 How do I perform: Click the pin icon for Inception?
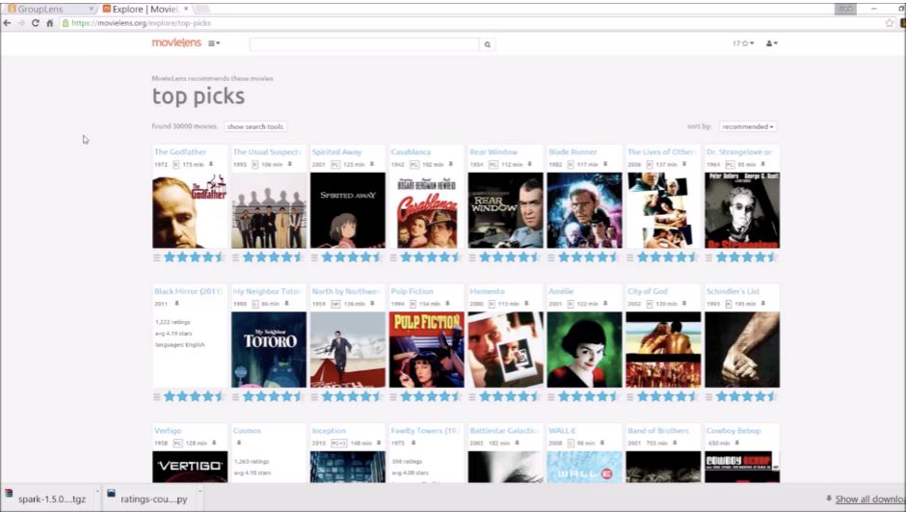(x=379, y=443)
